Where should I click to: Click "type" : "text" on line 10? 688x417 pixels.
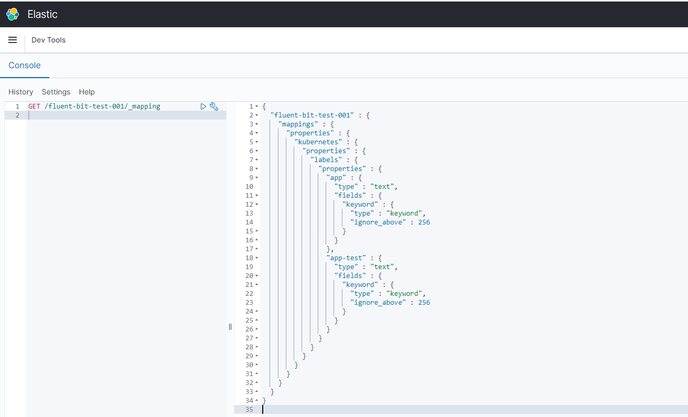366,187
